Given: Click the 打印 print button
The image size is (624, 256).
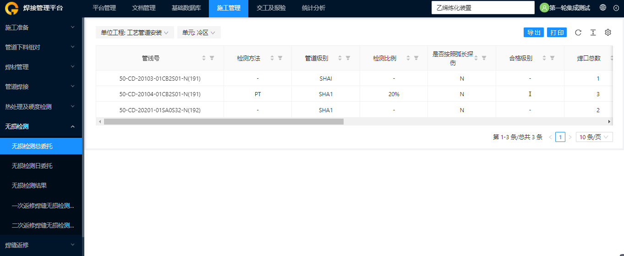Looking at the screenshot, I should pyautogui.click(x=557, y=33).
